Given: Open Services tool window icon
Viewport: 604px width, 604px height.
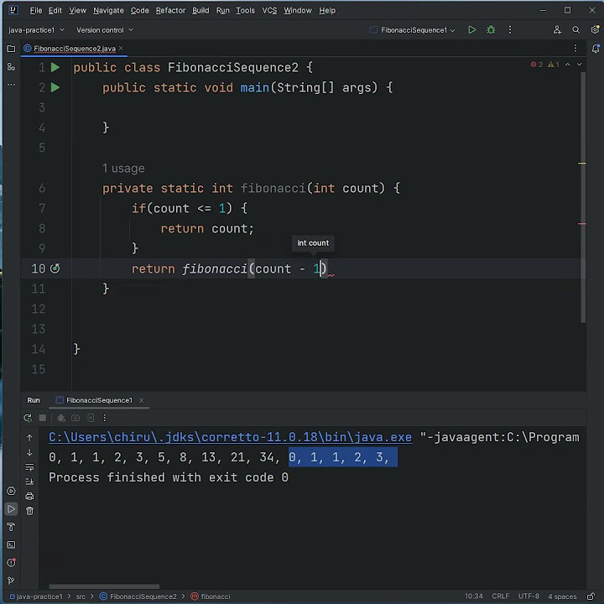Looking at the screenshot, I should [x=11, y=491].
